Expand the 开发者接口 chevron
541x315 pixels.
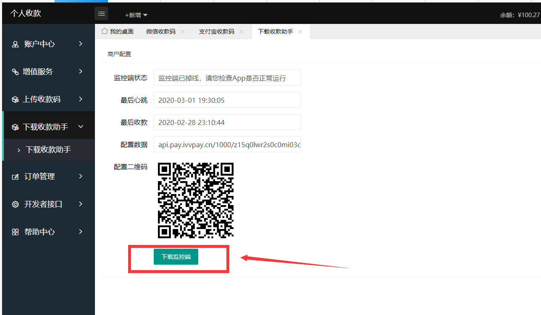pyautogui.click(x=81, y=204)
